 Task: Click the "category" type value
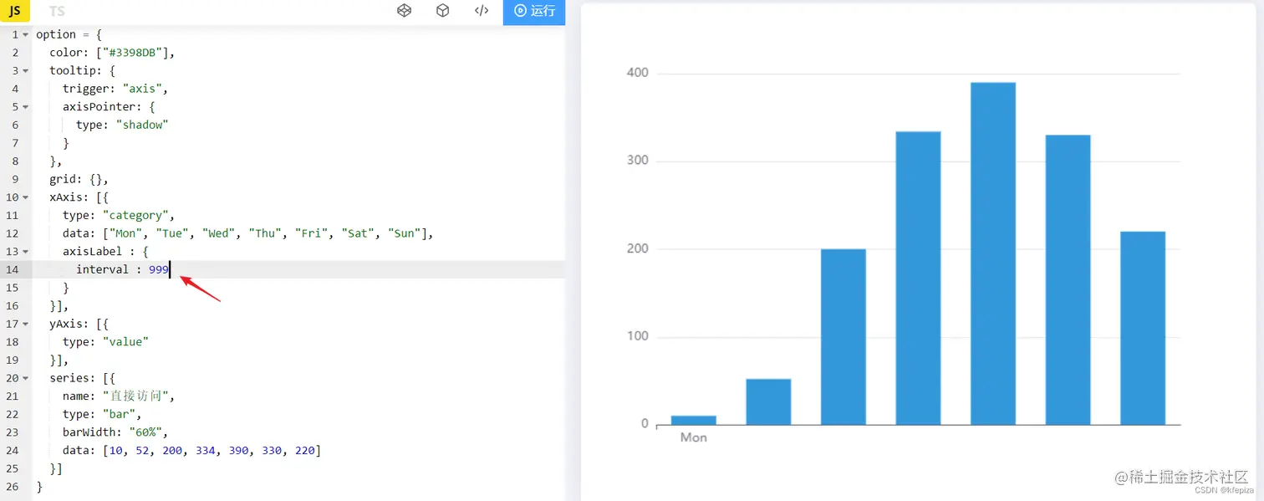(x=135, y=215)
